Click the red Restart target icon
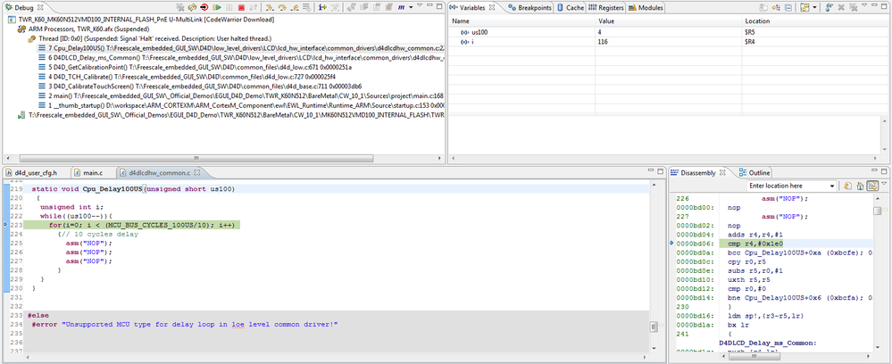This screenshot has width=892, height=364. click(x=204, y=7)
